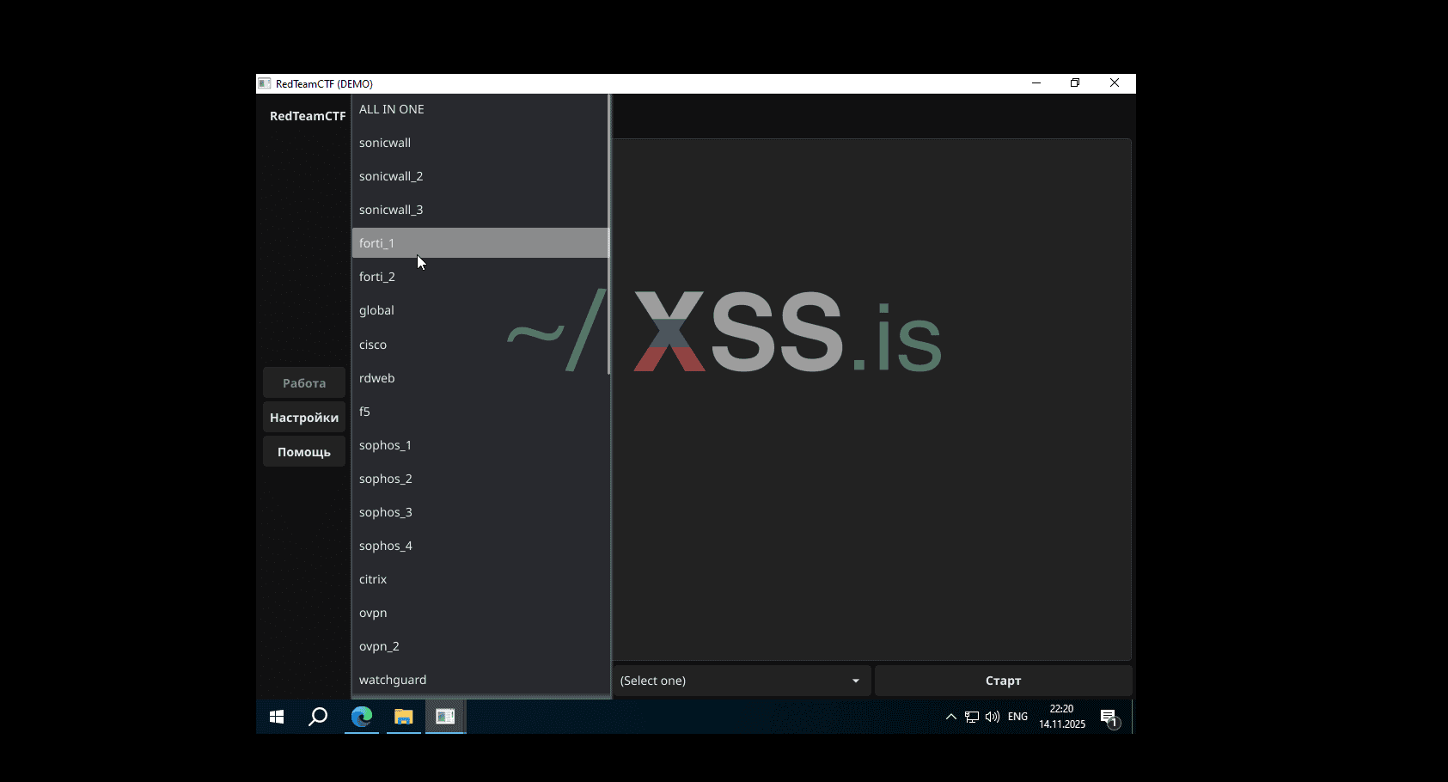Choose the sophos_4 option
The width and height of the screenshot is (1448, 782).
pyautogui.click(x=480, y=546)
